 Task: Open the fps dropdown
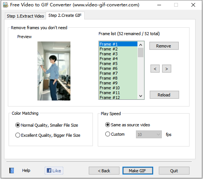(149, 135)
